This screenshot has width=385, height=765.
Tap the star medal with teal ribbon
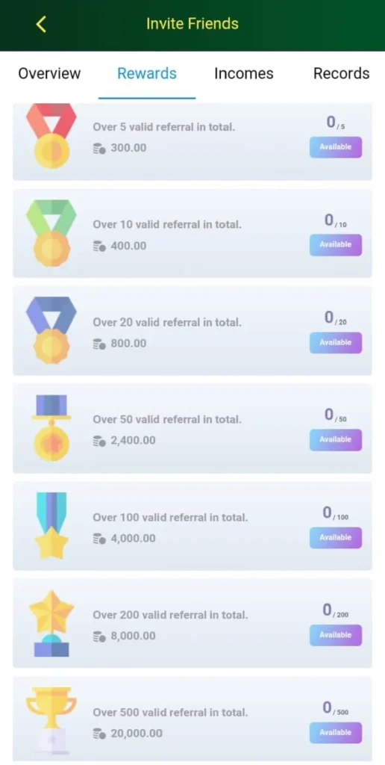(51, 525)
